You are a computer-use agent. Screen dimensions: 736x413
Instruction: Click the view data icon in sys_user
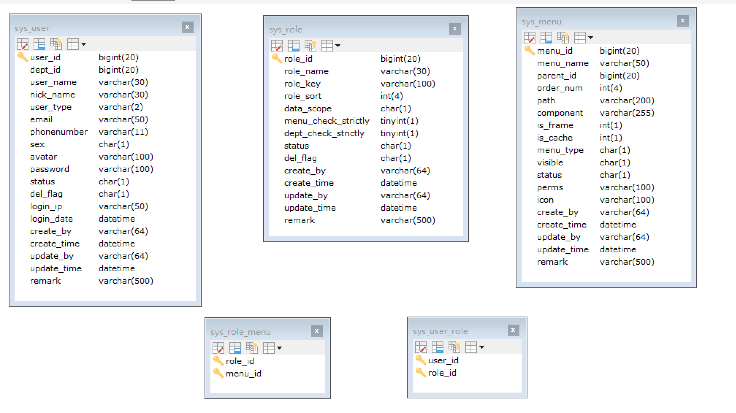[39, 44]
